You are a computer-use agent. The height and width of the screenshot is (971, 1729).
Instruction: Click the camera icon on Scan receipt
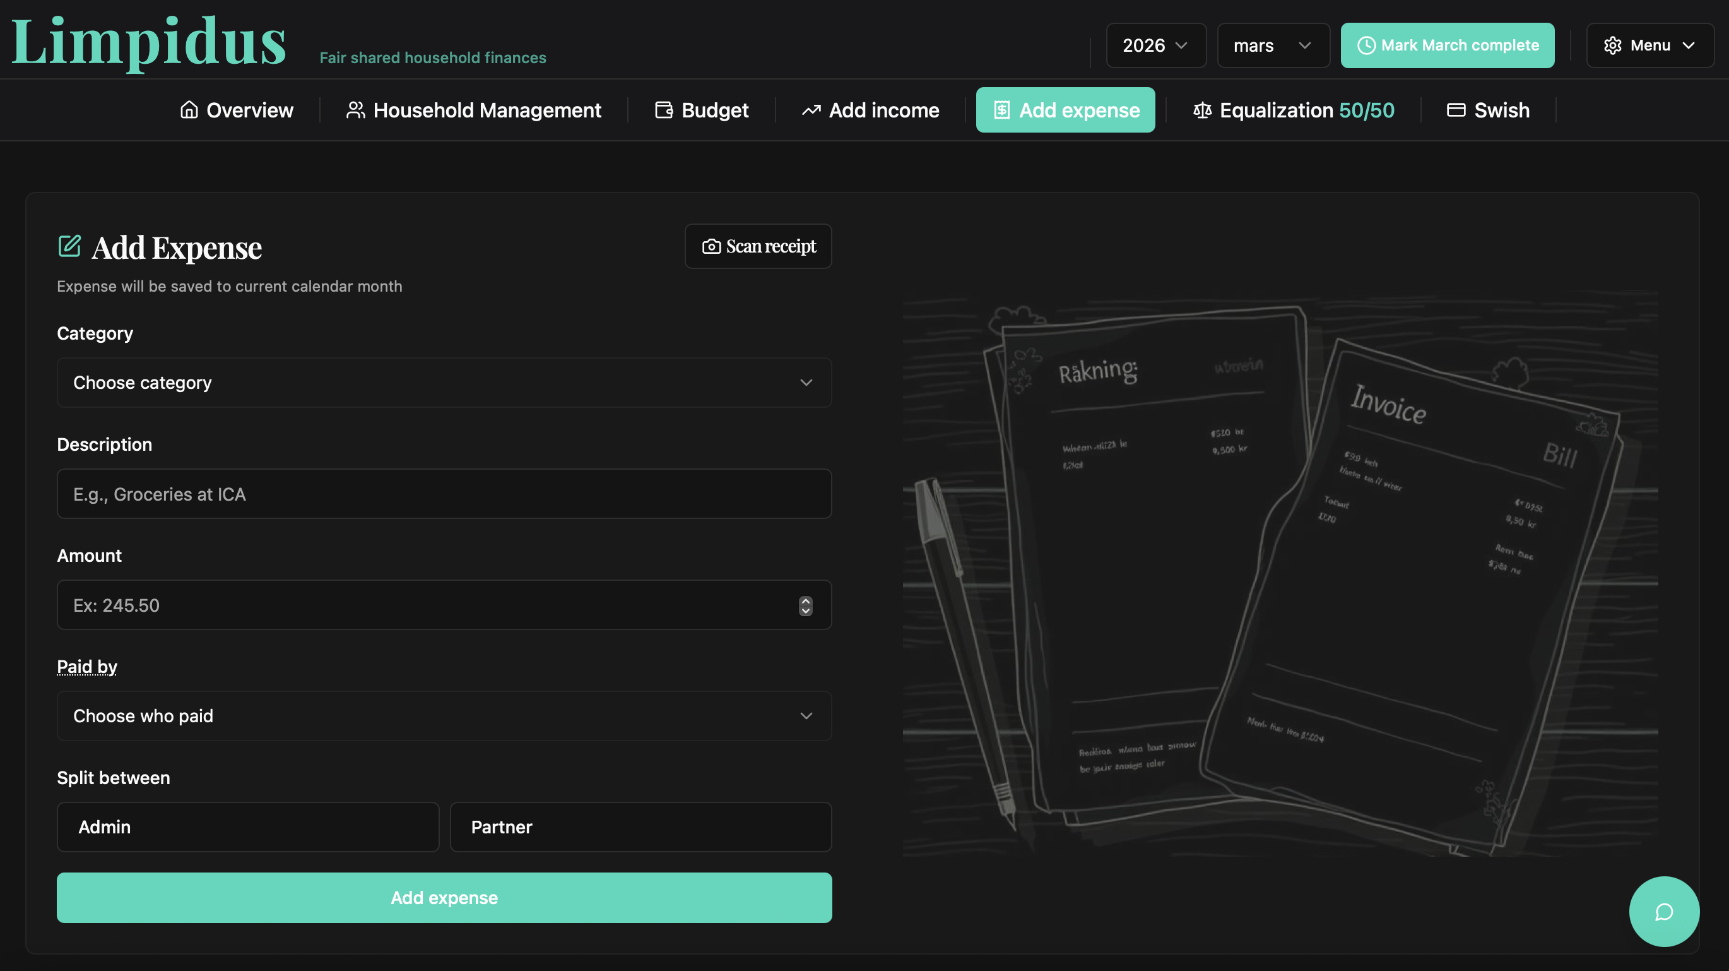(x=711, y=246)
